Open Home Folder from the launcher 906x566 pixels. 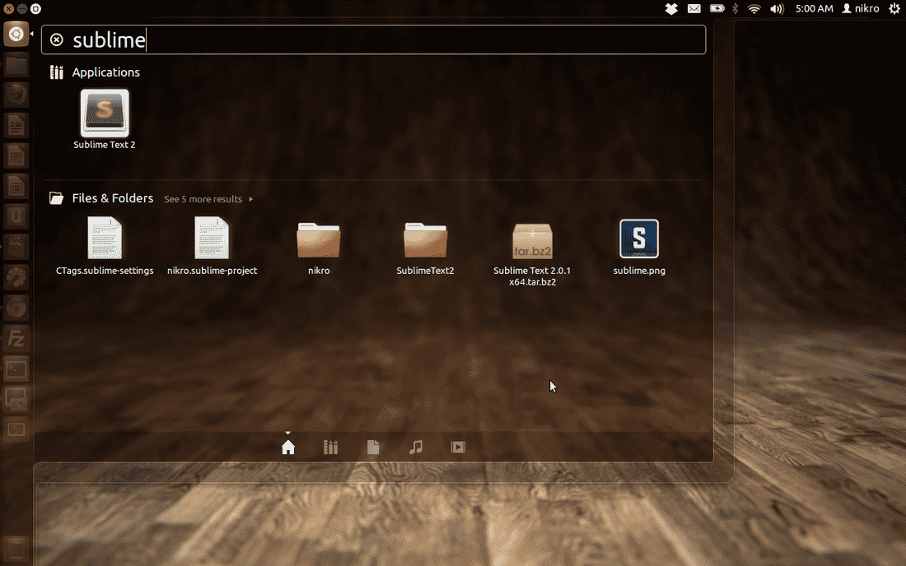pyautogui.click(x=16, y=65)
